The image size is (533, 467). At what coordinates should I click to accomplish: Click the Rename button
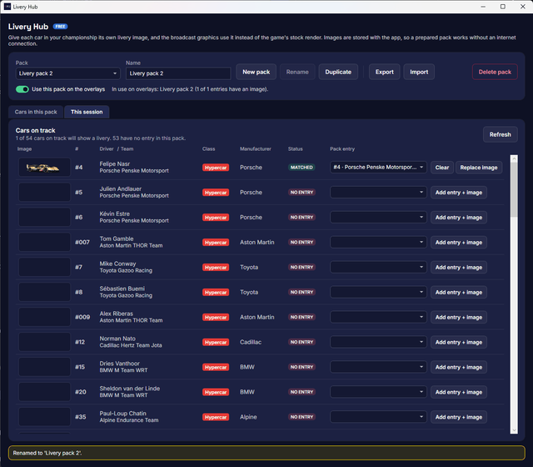pyautogui.click(x=297, y=72)
